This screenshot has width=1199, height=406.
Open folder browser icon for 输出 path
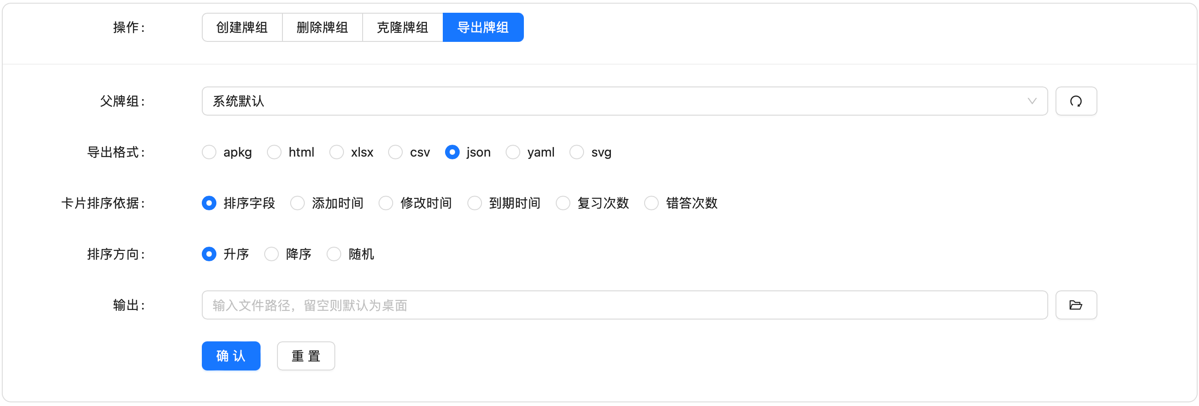pyautogui.click(x=1076, y=305)
